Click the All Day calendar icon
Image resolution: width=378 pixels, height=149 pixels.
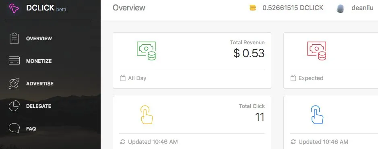coord(123,78)
